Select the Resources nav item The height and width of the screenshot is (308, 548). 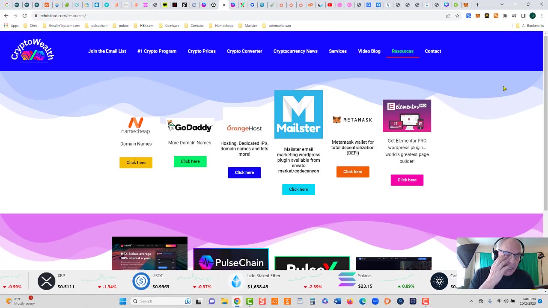[402, 51]
